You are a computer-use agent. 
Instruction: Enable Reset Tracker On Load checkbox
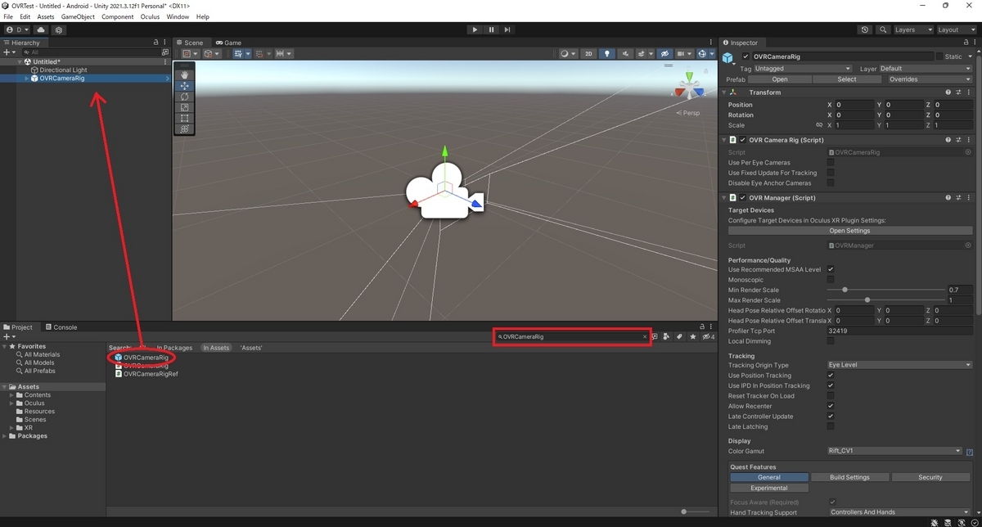pos(831,396)
